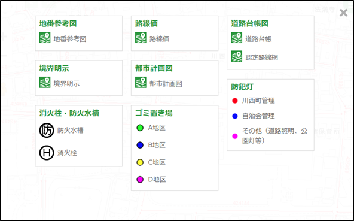The image size is (354, 221).
Task: Click the magenta その他 streetlight dot
Action: pos(235,136)
